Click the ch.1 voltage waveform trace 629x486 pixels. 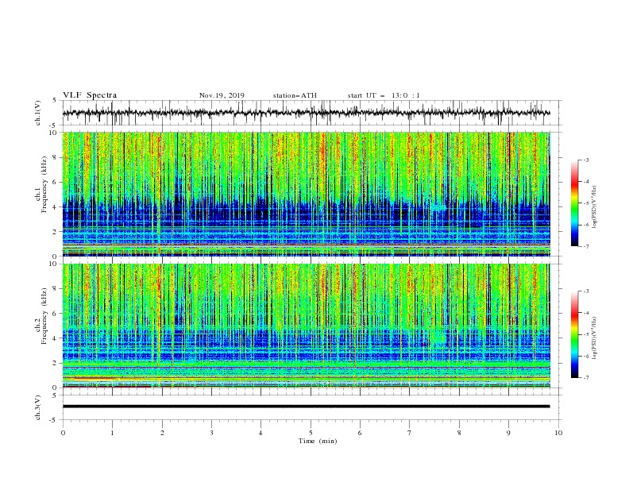(306, 113)
